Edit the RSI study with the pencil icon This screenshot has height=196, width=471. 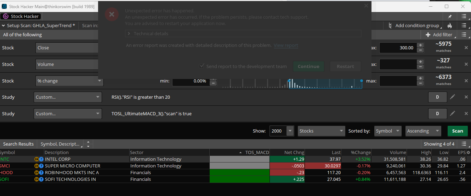click(x=453, y=97)
